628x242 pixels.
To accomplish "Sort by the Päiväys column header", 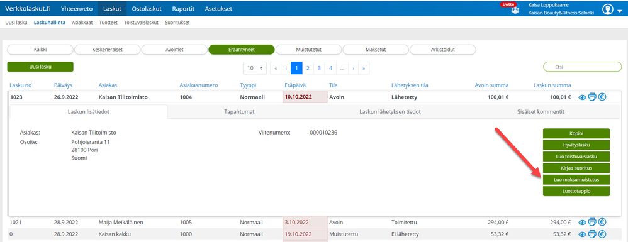I will (x=64, y=85).
